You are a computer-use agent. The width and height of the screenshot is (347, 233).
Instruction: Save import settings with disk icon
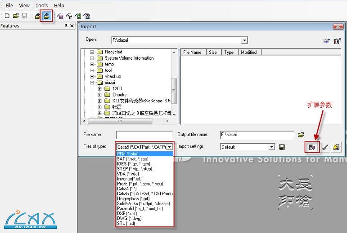click(x=282, y=147)
